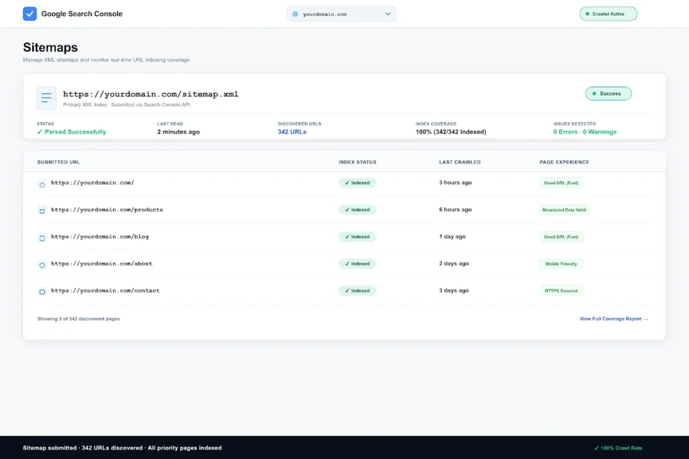Click the 'Sitemap submitted' footer status message
689x459 pixels.
pyautogui.click(x=122, y=448)
